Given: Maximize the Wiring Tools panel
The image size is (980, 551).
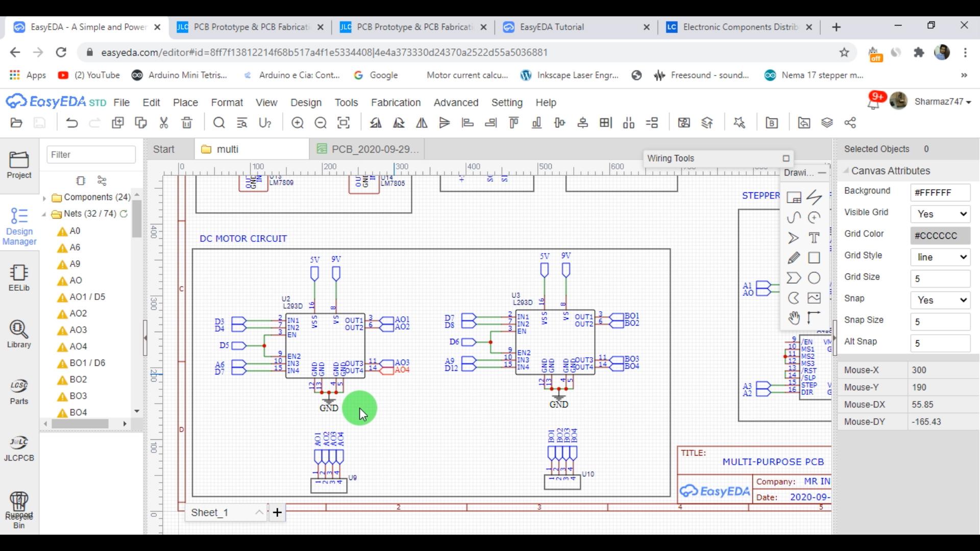Looking at the screenshot, I should 786,158.
